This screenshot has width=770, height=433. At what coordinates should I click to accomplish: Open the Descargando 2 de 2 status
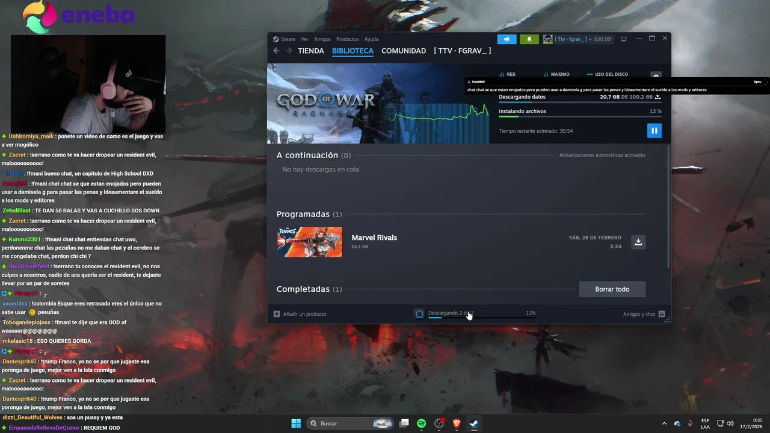click(x=451, y=313)
